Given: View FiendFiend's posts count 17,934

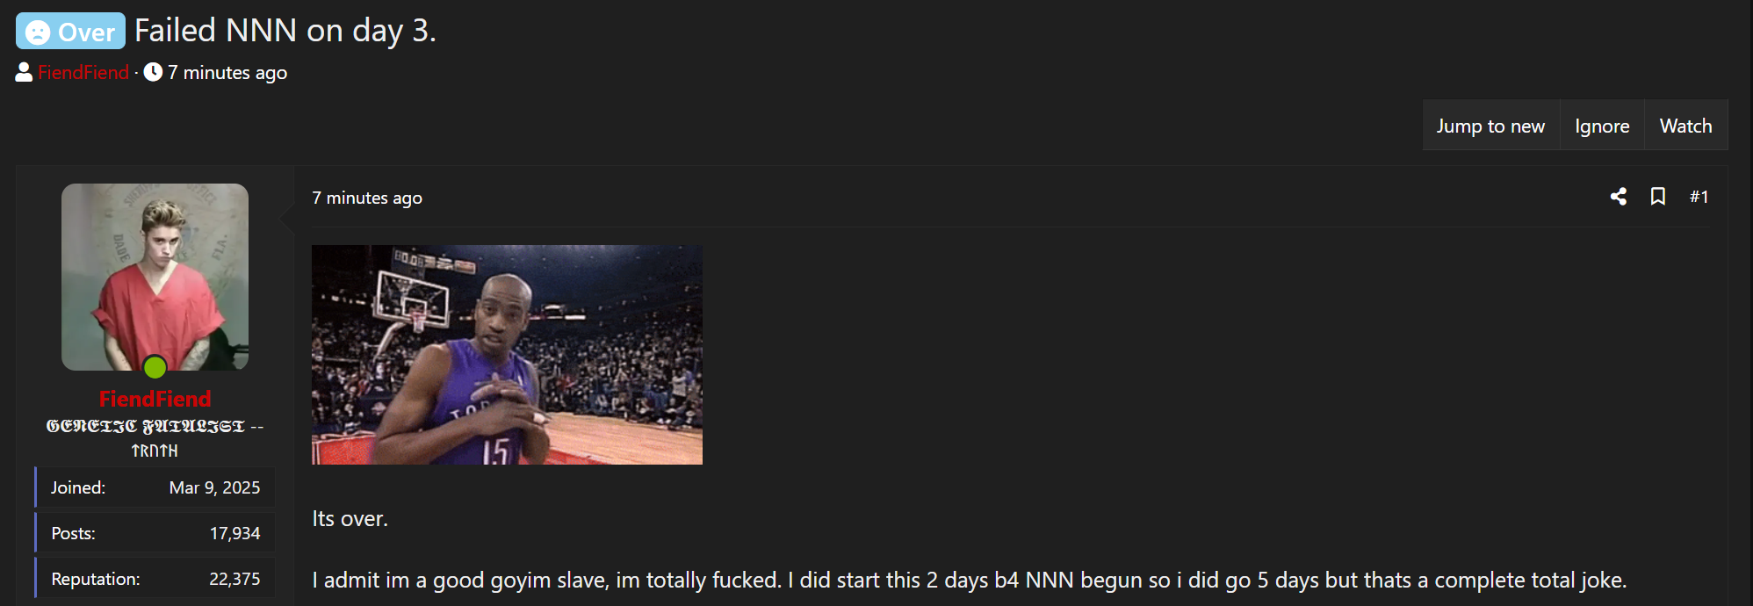Looking at the screenshot, I should [234, 533].
